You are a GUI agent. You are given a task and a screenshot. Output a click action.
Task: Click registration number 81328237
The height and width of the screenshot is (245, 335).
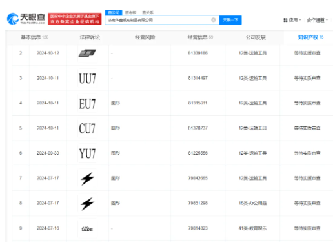198,128
